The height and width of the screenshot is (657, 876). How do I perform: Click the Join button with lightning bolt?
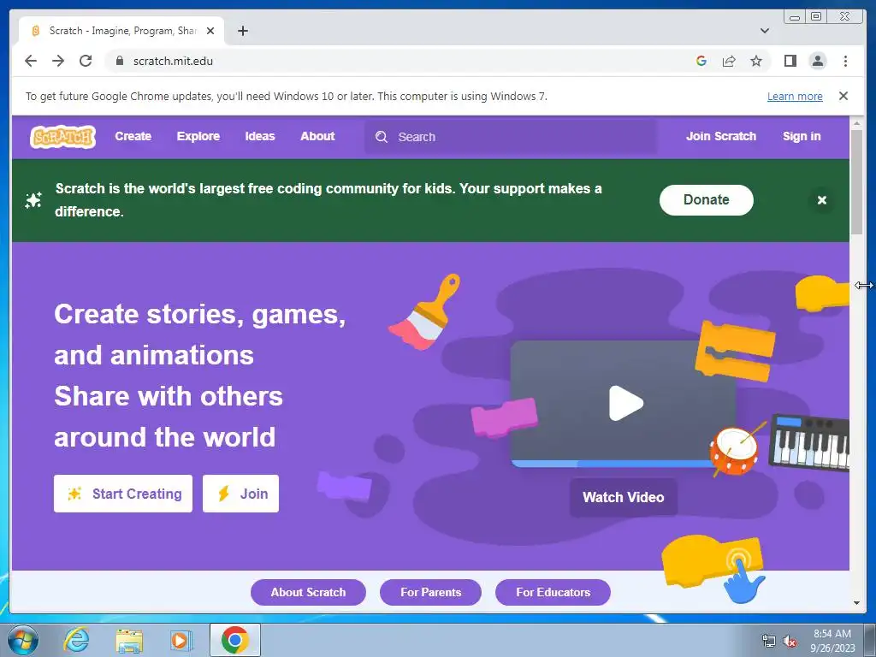click(240, 494)
